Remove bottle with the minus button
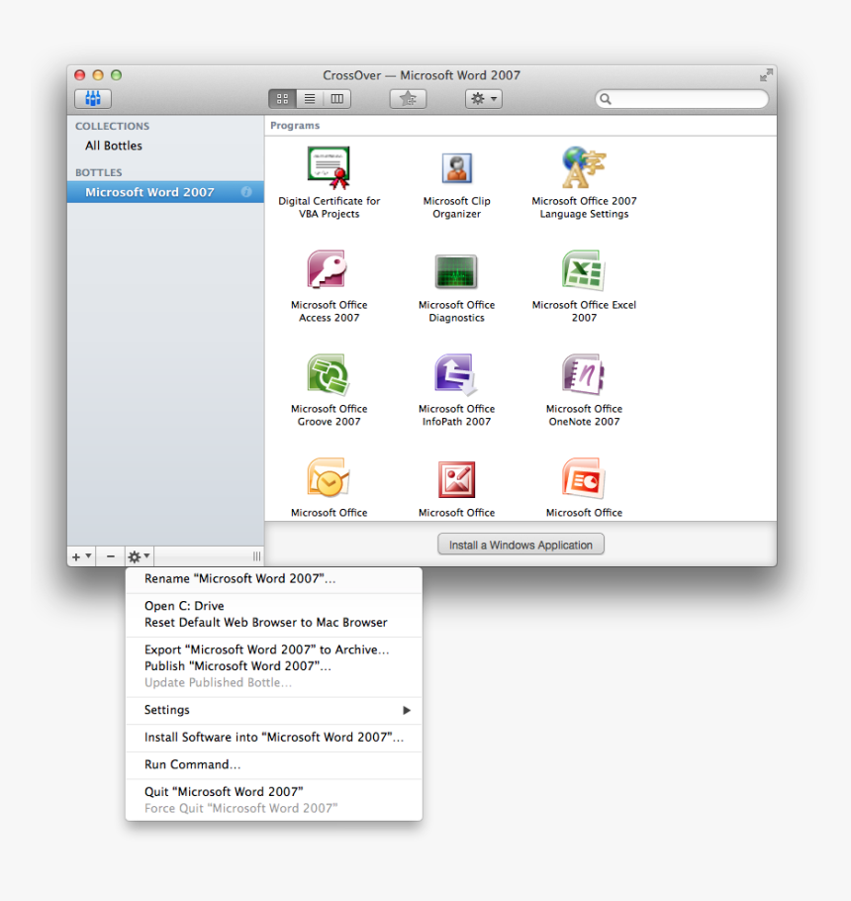 110,556
